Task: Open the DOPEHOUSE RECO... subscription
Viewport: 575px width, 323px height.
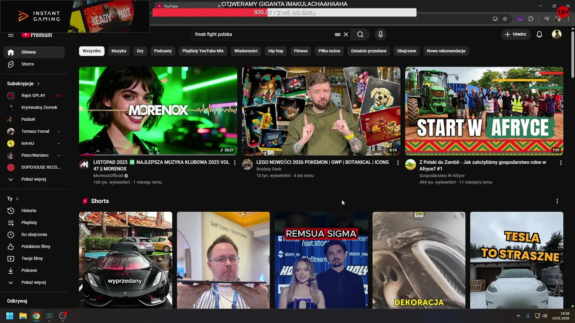Action: [34, 167]
